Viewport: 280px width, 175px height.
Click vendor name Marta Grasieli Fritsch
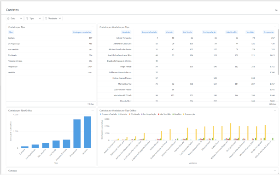122,95
